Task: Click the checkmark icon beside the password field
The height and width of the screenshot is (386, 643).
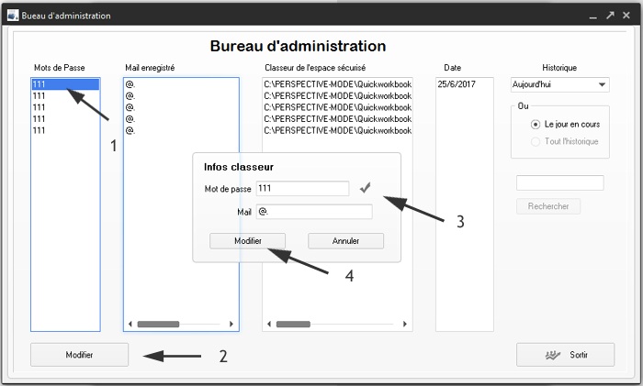Action: [x=366, y=187]
